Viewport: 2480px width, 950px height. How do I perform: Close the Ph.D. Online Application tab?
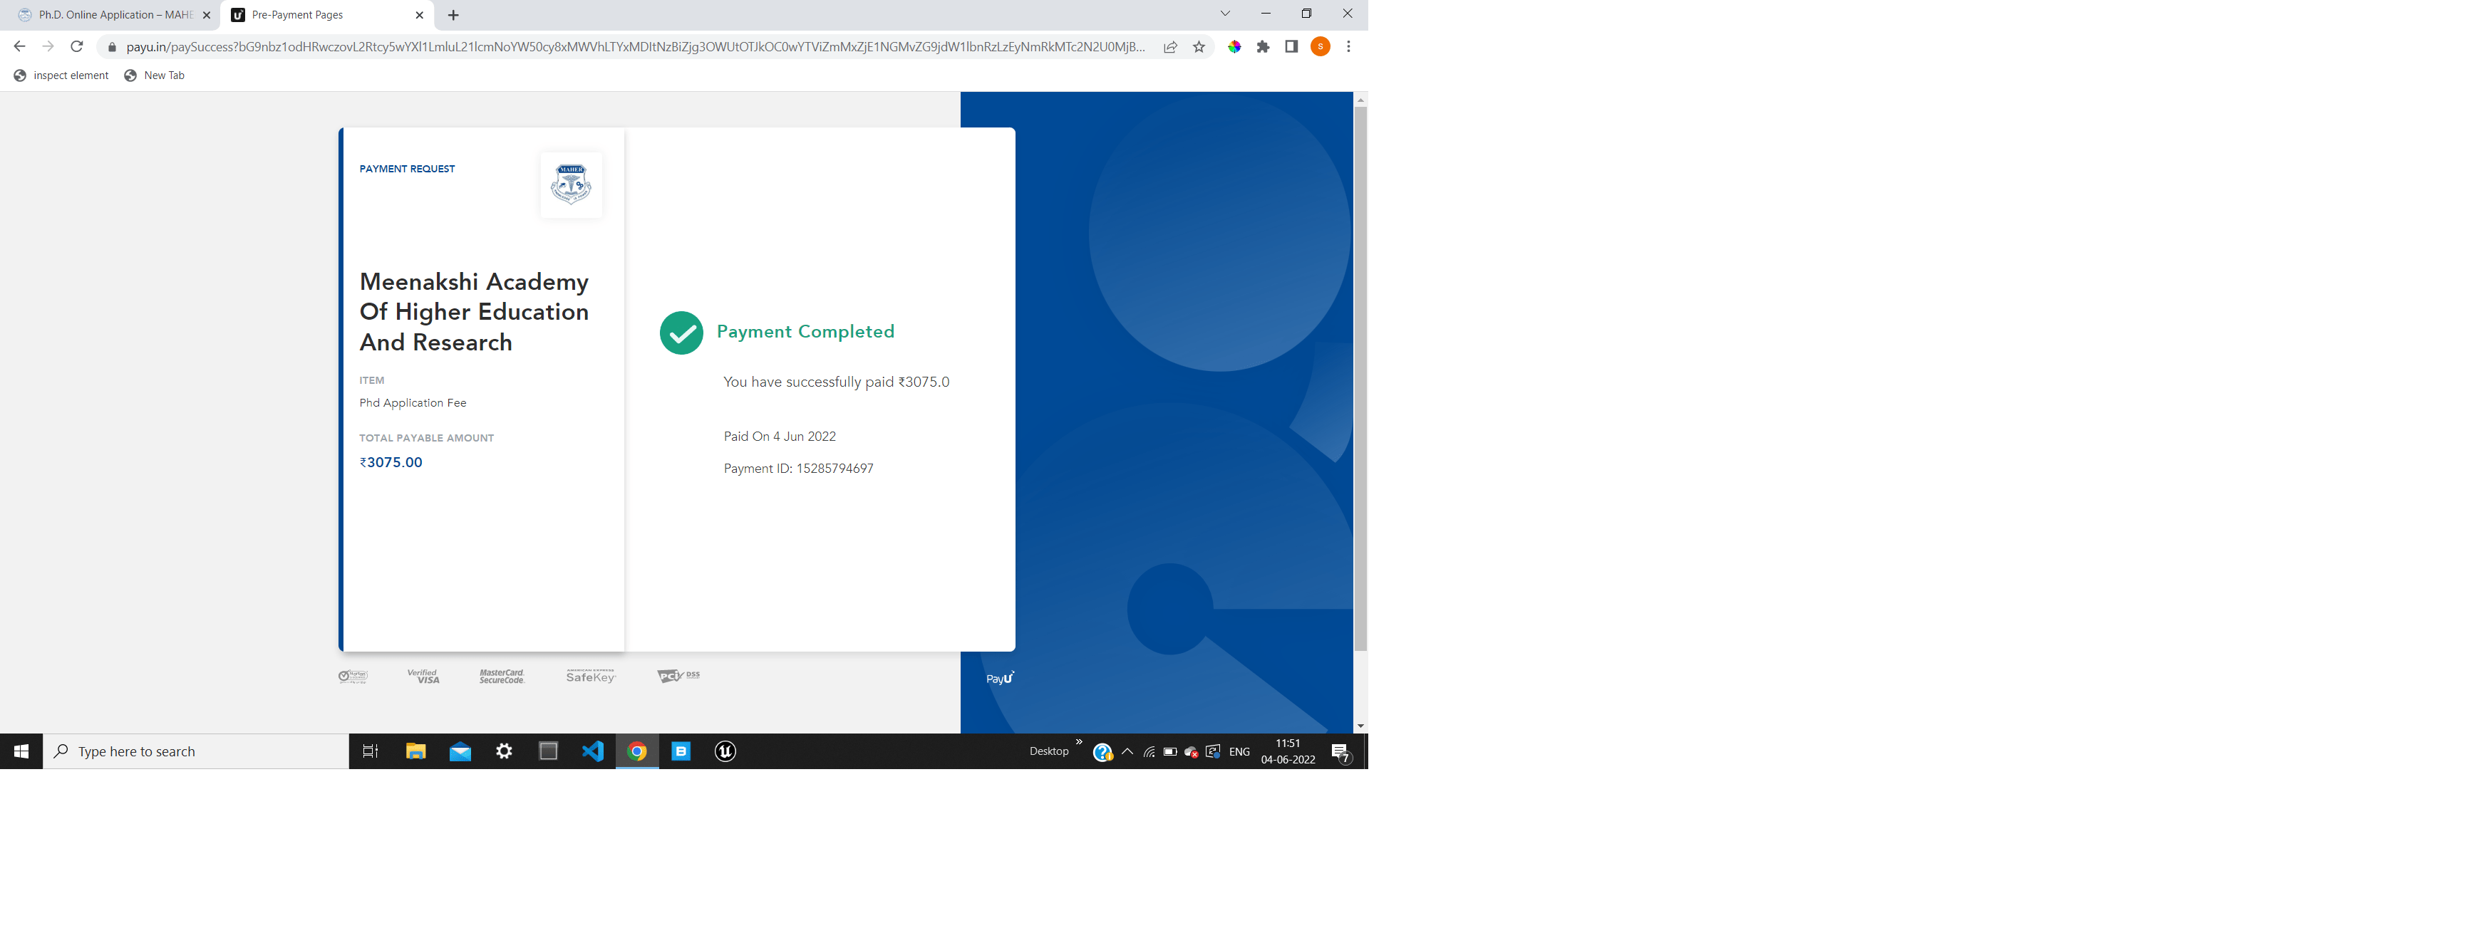pos(206,16)
